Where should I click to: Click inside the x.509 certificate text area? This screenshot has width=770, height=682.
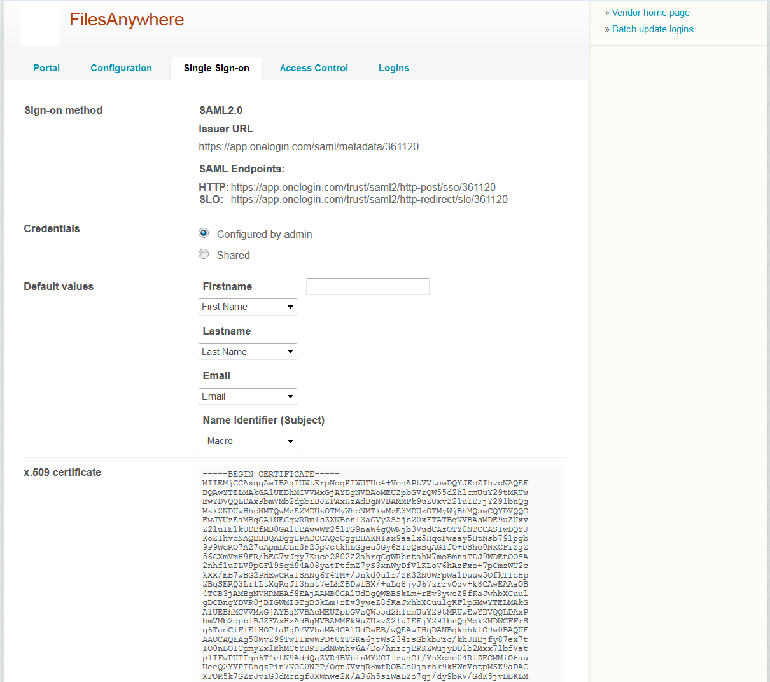click(x=381, y=574)
